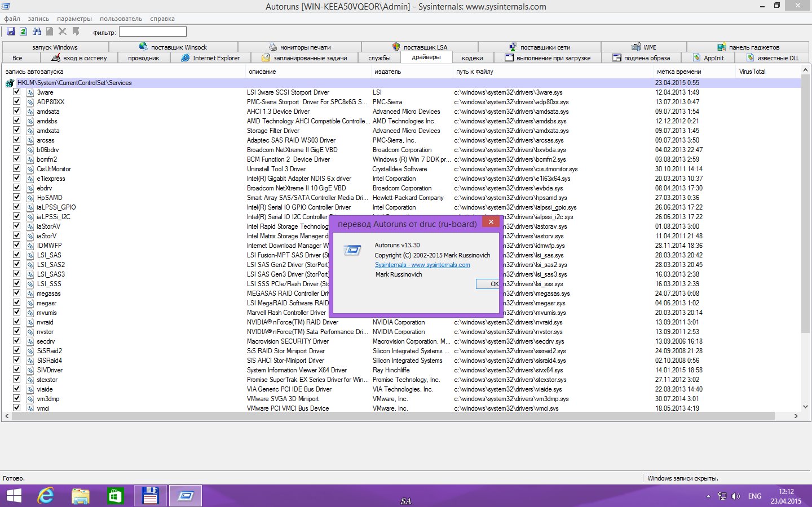Click the greyed Properties toolbar icon

coord(50,32)
